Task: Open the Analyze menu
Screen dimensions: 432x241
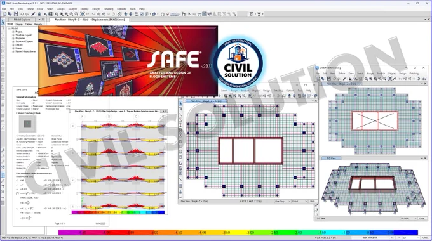Action: tap(72, 9)
